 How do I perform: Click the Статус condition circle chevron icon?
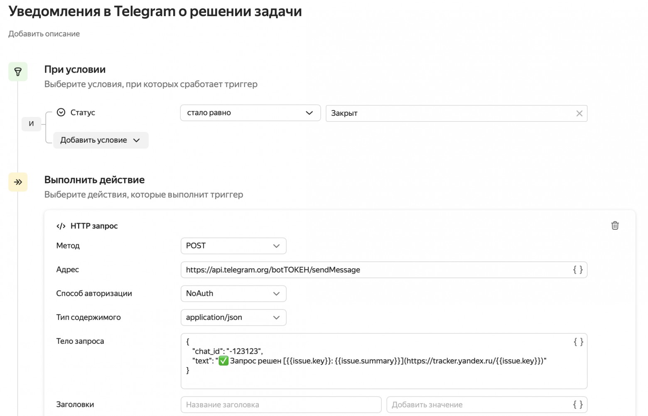pyautogui.click(x=61, y=112)
